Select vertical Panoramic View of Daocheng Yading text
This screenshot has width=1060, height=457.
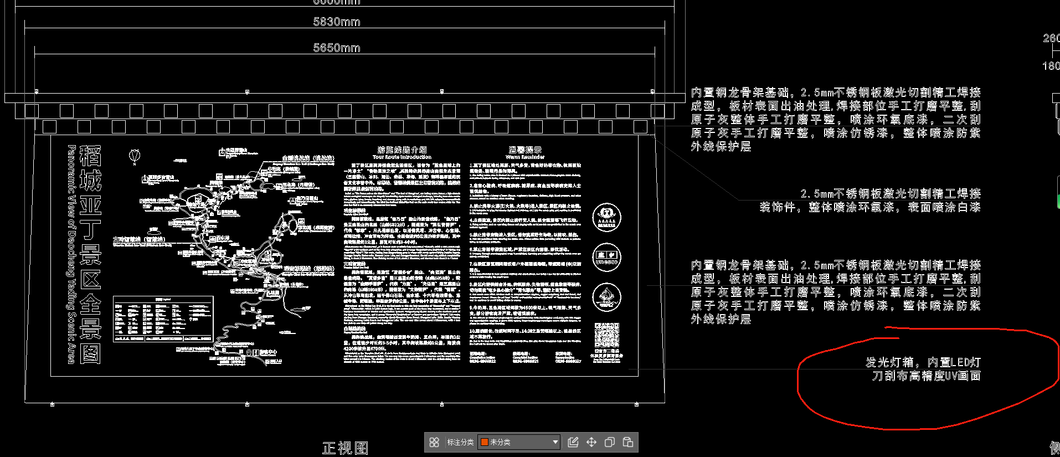(x=71, y=254)
